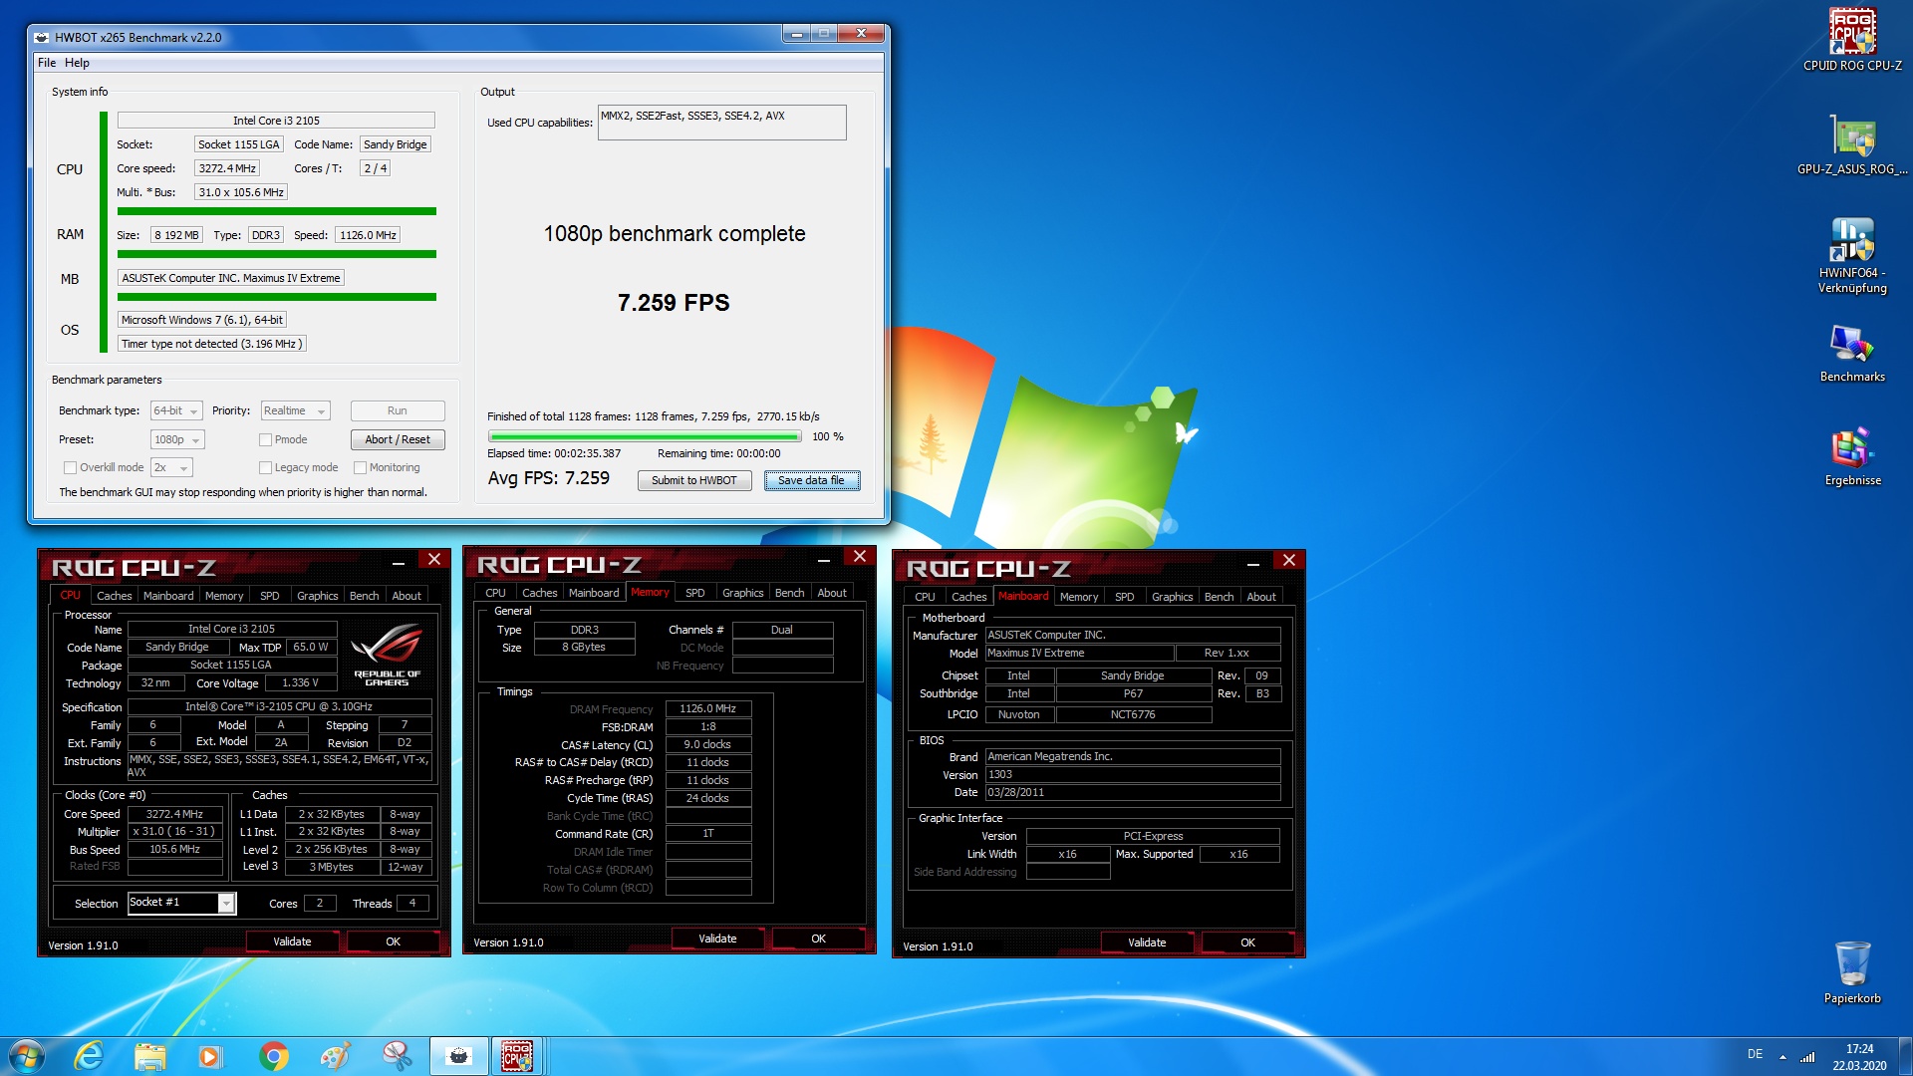Image resolution: width=1913 pixels, height=1076 pixels.
Task: Open Paint from the taskbar
Action: point(335,1056)
